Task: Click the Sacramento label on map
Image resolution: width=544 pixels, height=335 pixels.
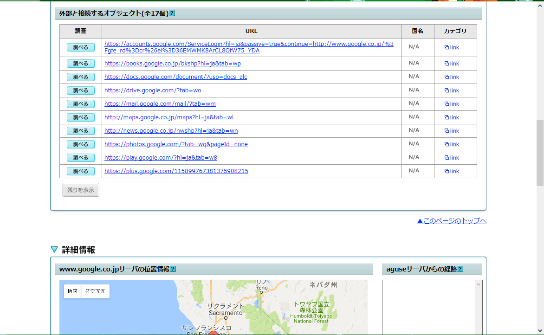Action: pyautogui.click(x=226, y=313)
